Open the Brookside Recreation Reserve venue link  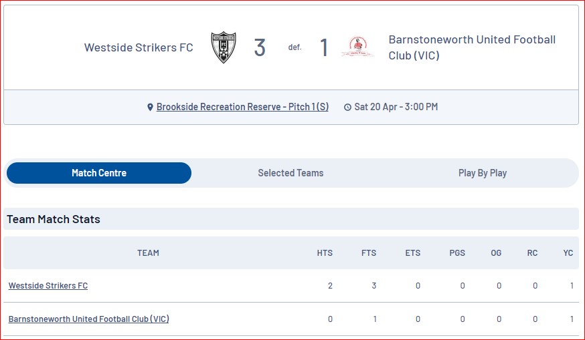[x=242, y=107]
